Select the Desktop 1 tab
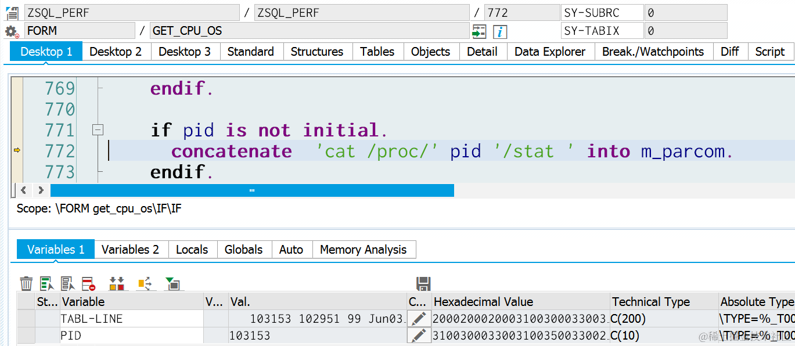This screenshot has width=795, height=346. click(46, 52)
